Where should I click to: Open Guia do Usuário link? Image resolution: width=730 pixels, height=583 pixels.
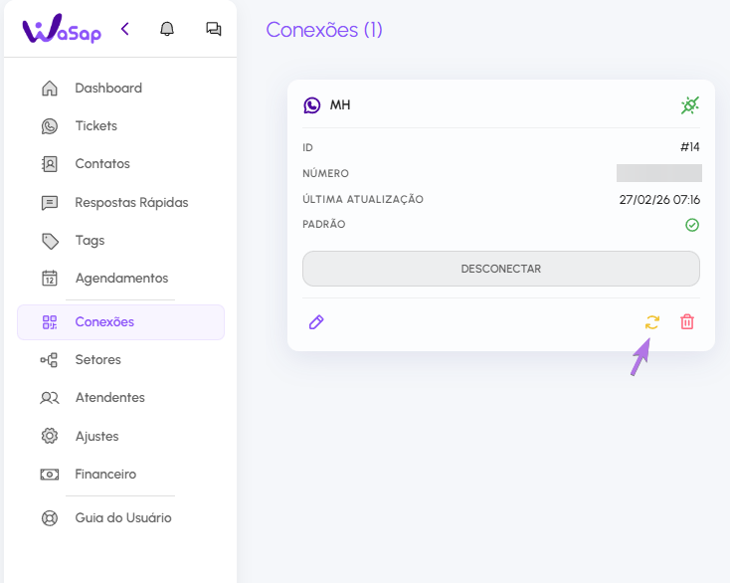[x=122, y=518]
